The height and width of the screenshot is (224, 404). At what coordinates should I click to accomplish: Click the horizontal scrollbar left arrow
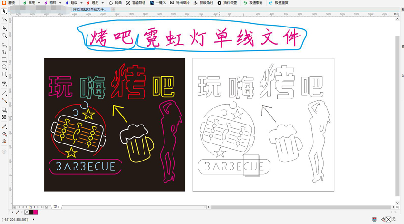(x=209, y=207)
